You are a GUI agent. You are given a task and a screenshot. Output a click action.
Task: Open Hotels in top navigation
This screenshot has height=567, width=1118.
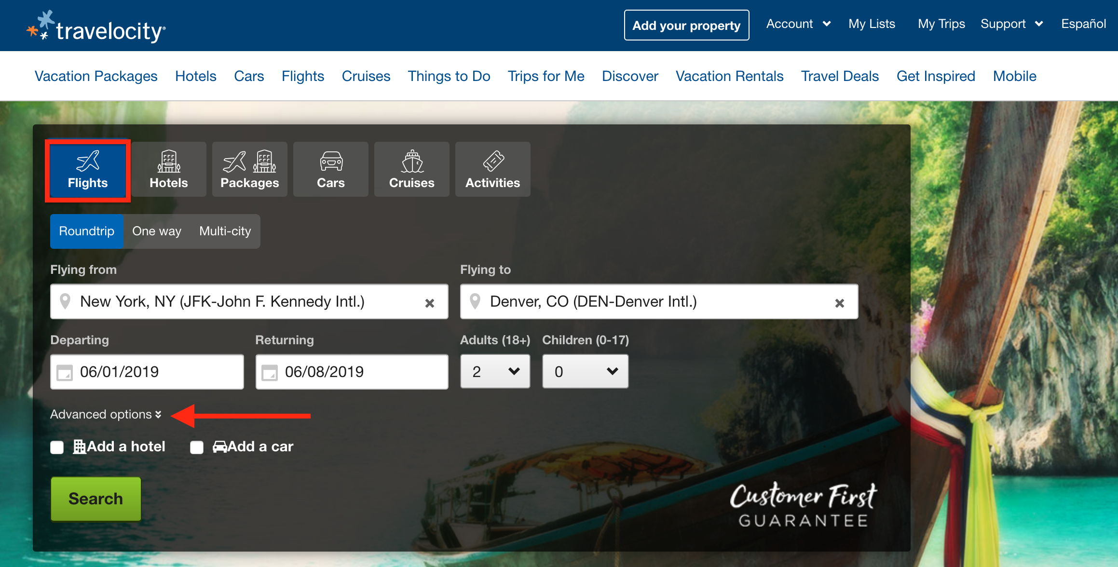click(x=196, y=76)
